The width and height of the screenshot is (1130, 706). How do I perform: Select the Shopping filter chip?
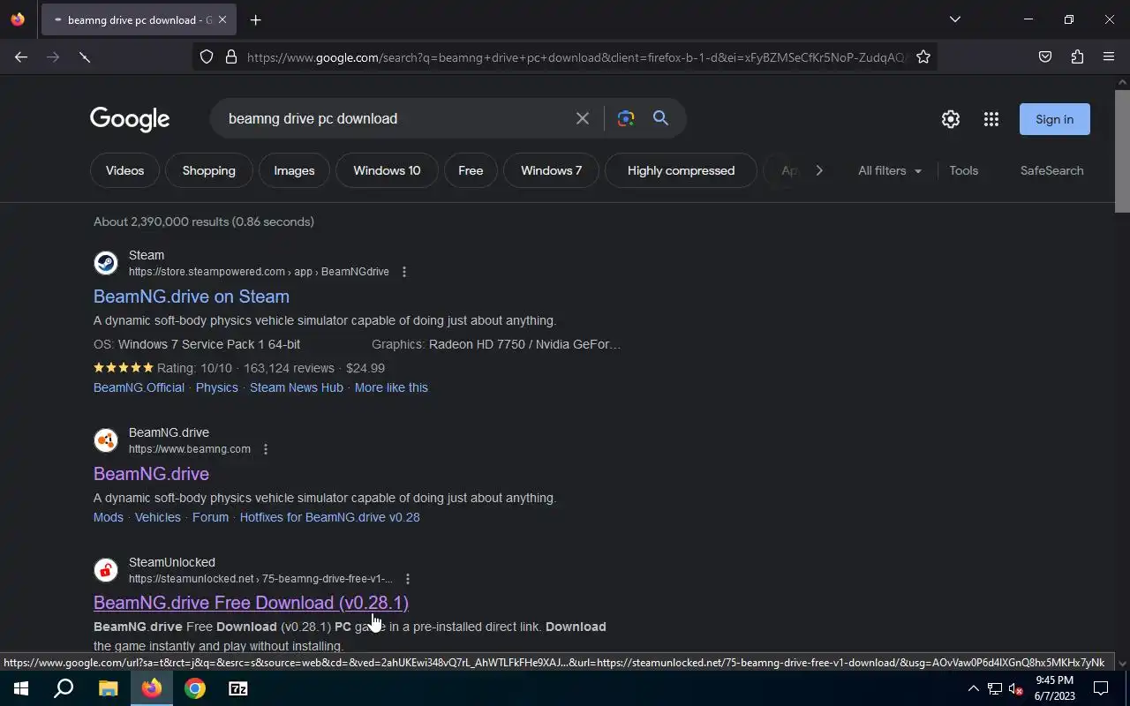[209, 170]
